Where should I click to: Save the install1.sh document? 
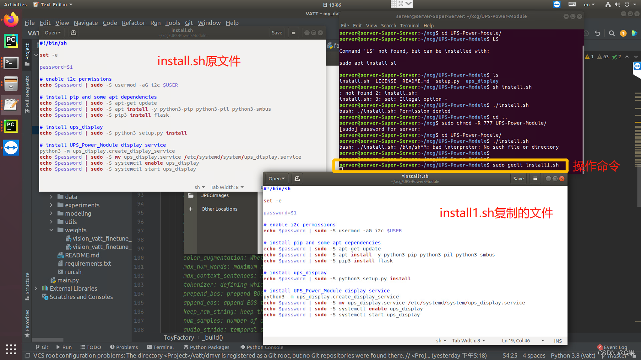[518, 179]
